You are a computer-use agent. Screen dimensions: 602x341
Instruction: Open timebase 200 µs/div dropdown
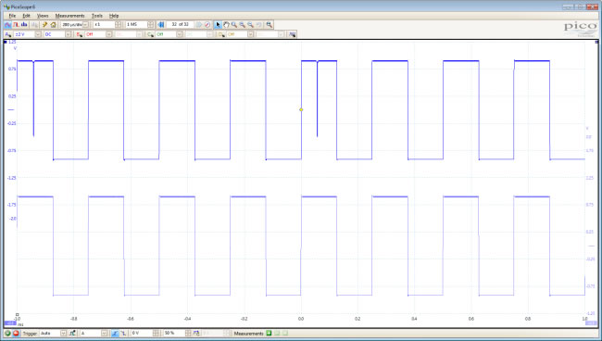coord(85,25)
